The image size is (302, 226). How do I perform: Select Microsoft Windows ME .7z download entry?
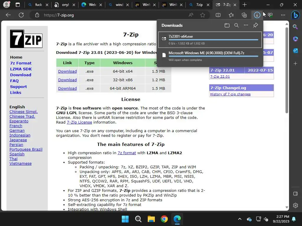tap(210, 56)
